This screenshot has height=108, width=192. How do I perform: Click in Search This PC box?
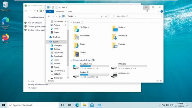[136, 16]
